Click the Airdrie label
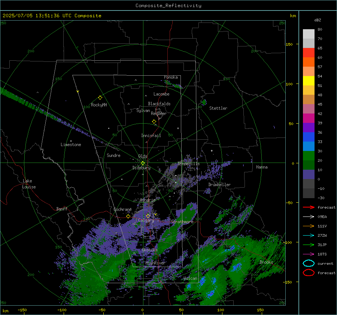337x315 pixels. point(148,200)
